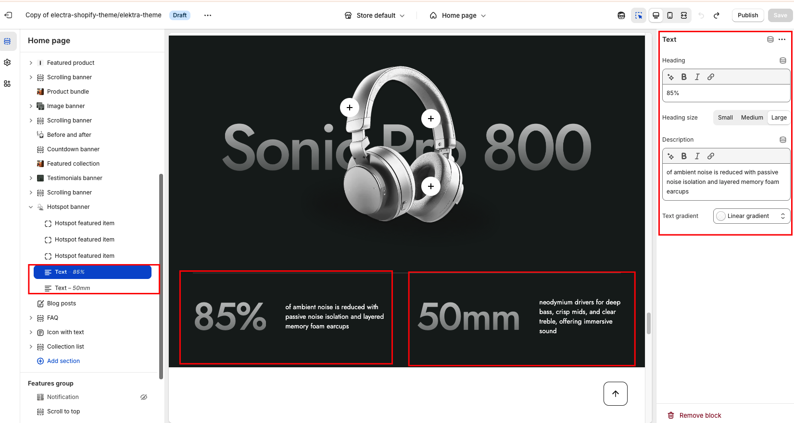The image size is (794, 423).
Task: Open the Text panel more options ellipsis
Action: click(x=782, y=39)
